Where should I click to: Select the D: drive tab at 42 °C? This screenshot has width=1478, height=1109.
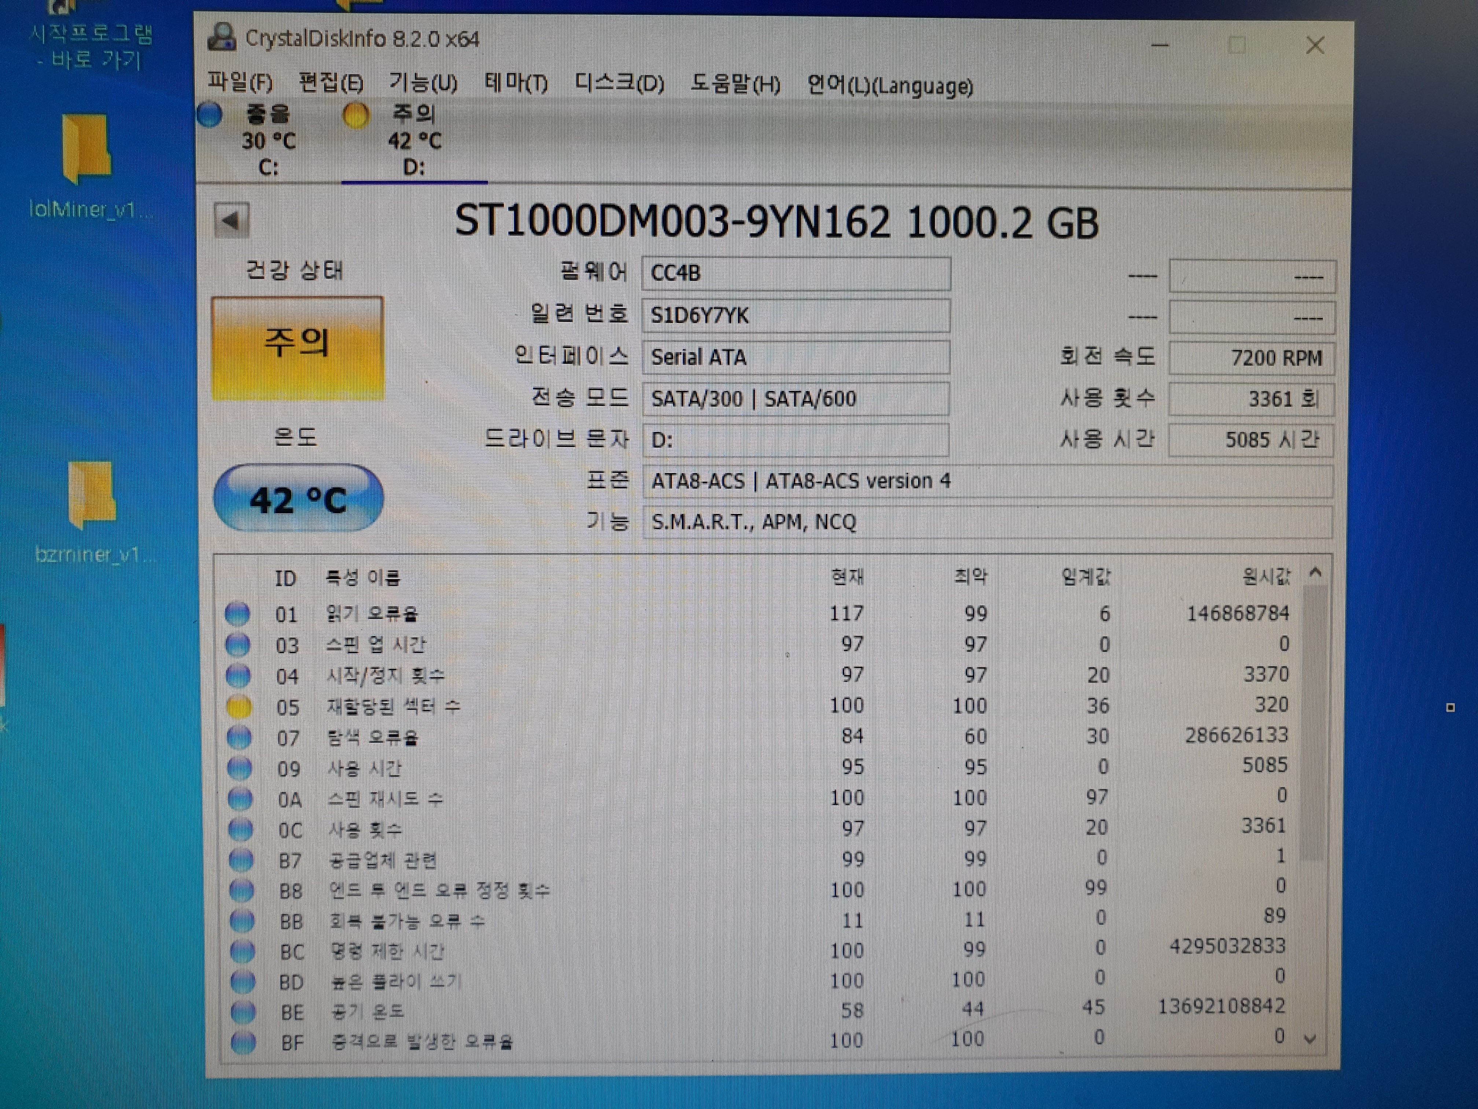(x=414, y=140)
